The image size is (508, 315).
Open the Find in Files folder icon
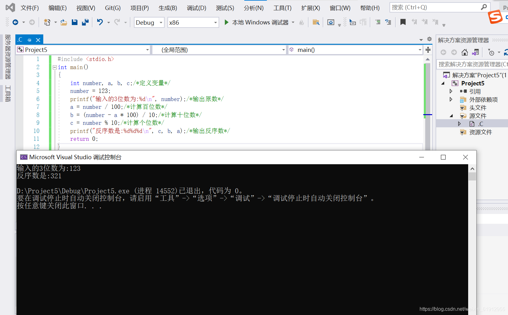coord(316,22)
